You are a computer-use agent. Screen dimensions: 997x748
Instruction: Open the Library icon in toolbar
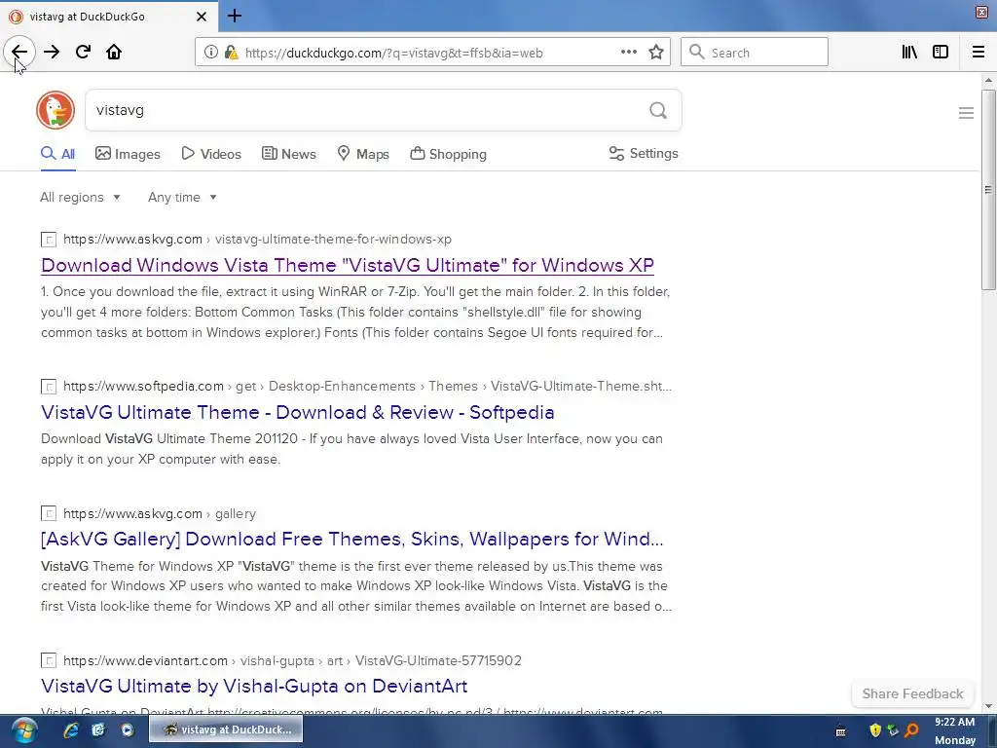pyautogui.click(x=909, y=53)
